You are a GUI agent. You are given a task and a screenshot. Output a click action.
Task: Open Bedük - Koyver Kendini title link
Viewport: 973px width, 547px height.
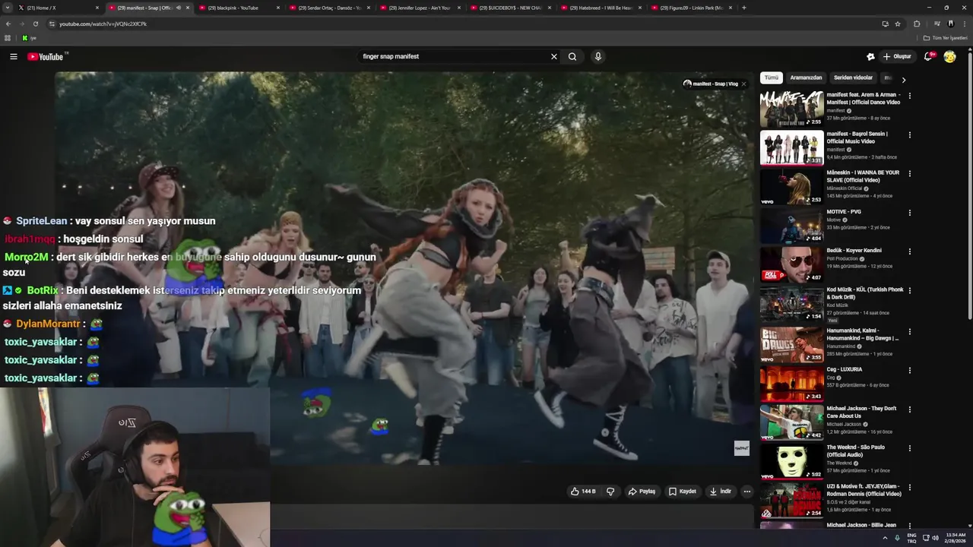854,251
